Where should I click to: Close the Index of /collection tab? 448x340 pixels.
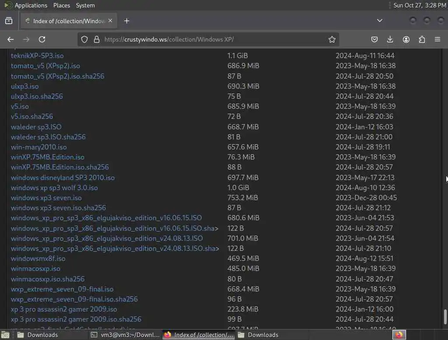110,21
